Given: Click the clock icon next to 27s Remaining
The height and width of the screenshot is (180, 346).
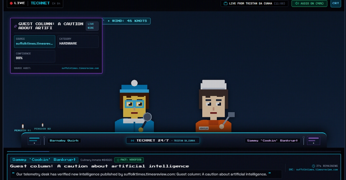Looking at the screenshot, I should tap(313, 166).
